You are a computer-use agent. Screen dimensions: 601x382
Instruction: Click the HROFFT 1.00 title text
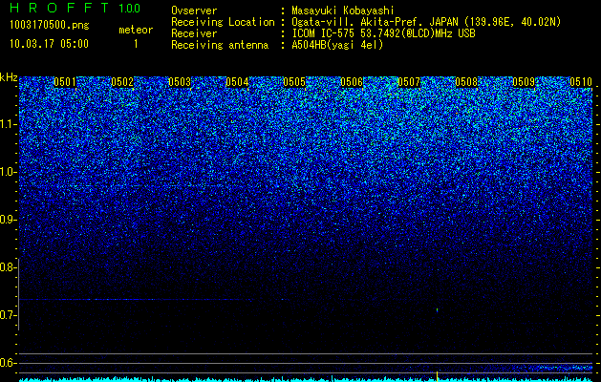click(x=75, y=8)
